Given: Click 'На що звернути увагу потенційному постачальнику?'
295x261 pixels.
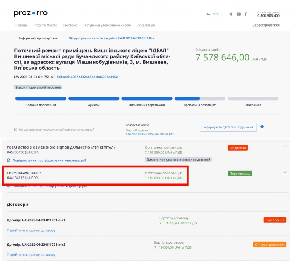Looking at the screenshot, I should (56, 129).
